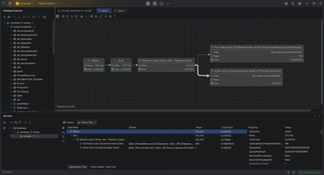
Task: Close the Query Plan tab
Action: pos(95,123)
